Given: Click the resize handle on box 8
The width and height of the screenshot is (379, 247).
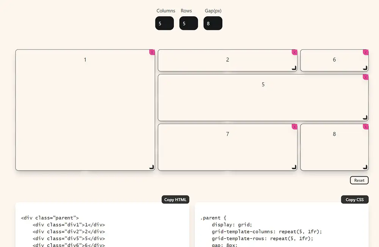Looking at the screenshot, I should point(365,167).
